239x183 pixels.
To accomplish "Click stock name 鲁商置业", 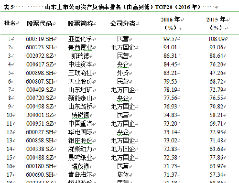I will click(x=80, y=47).
